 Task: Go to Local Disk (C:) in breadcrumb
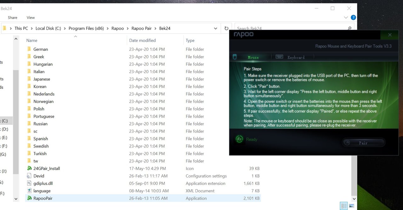click(x=48, y=28)
